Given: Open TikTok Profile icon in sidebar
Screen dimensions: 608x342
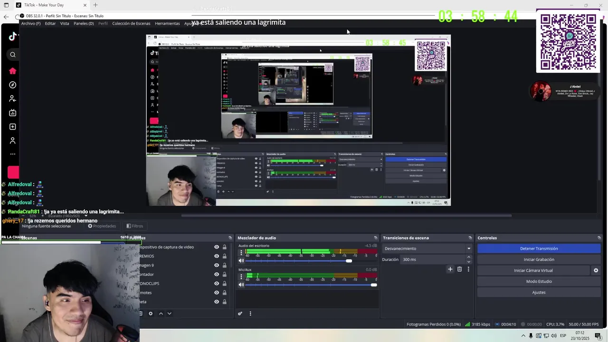Looking at the screenshot, I should click(13, 141).
